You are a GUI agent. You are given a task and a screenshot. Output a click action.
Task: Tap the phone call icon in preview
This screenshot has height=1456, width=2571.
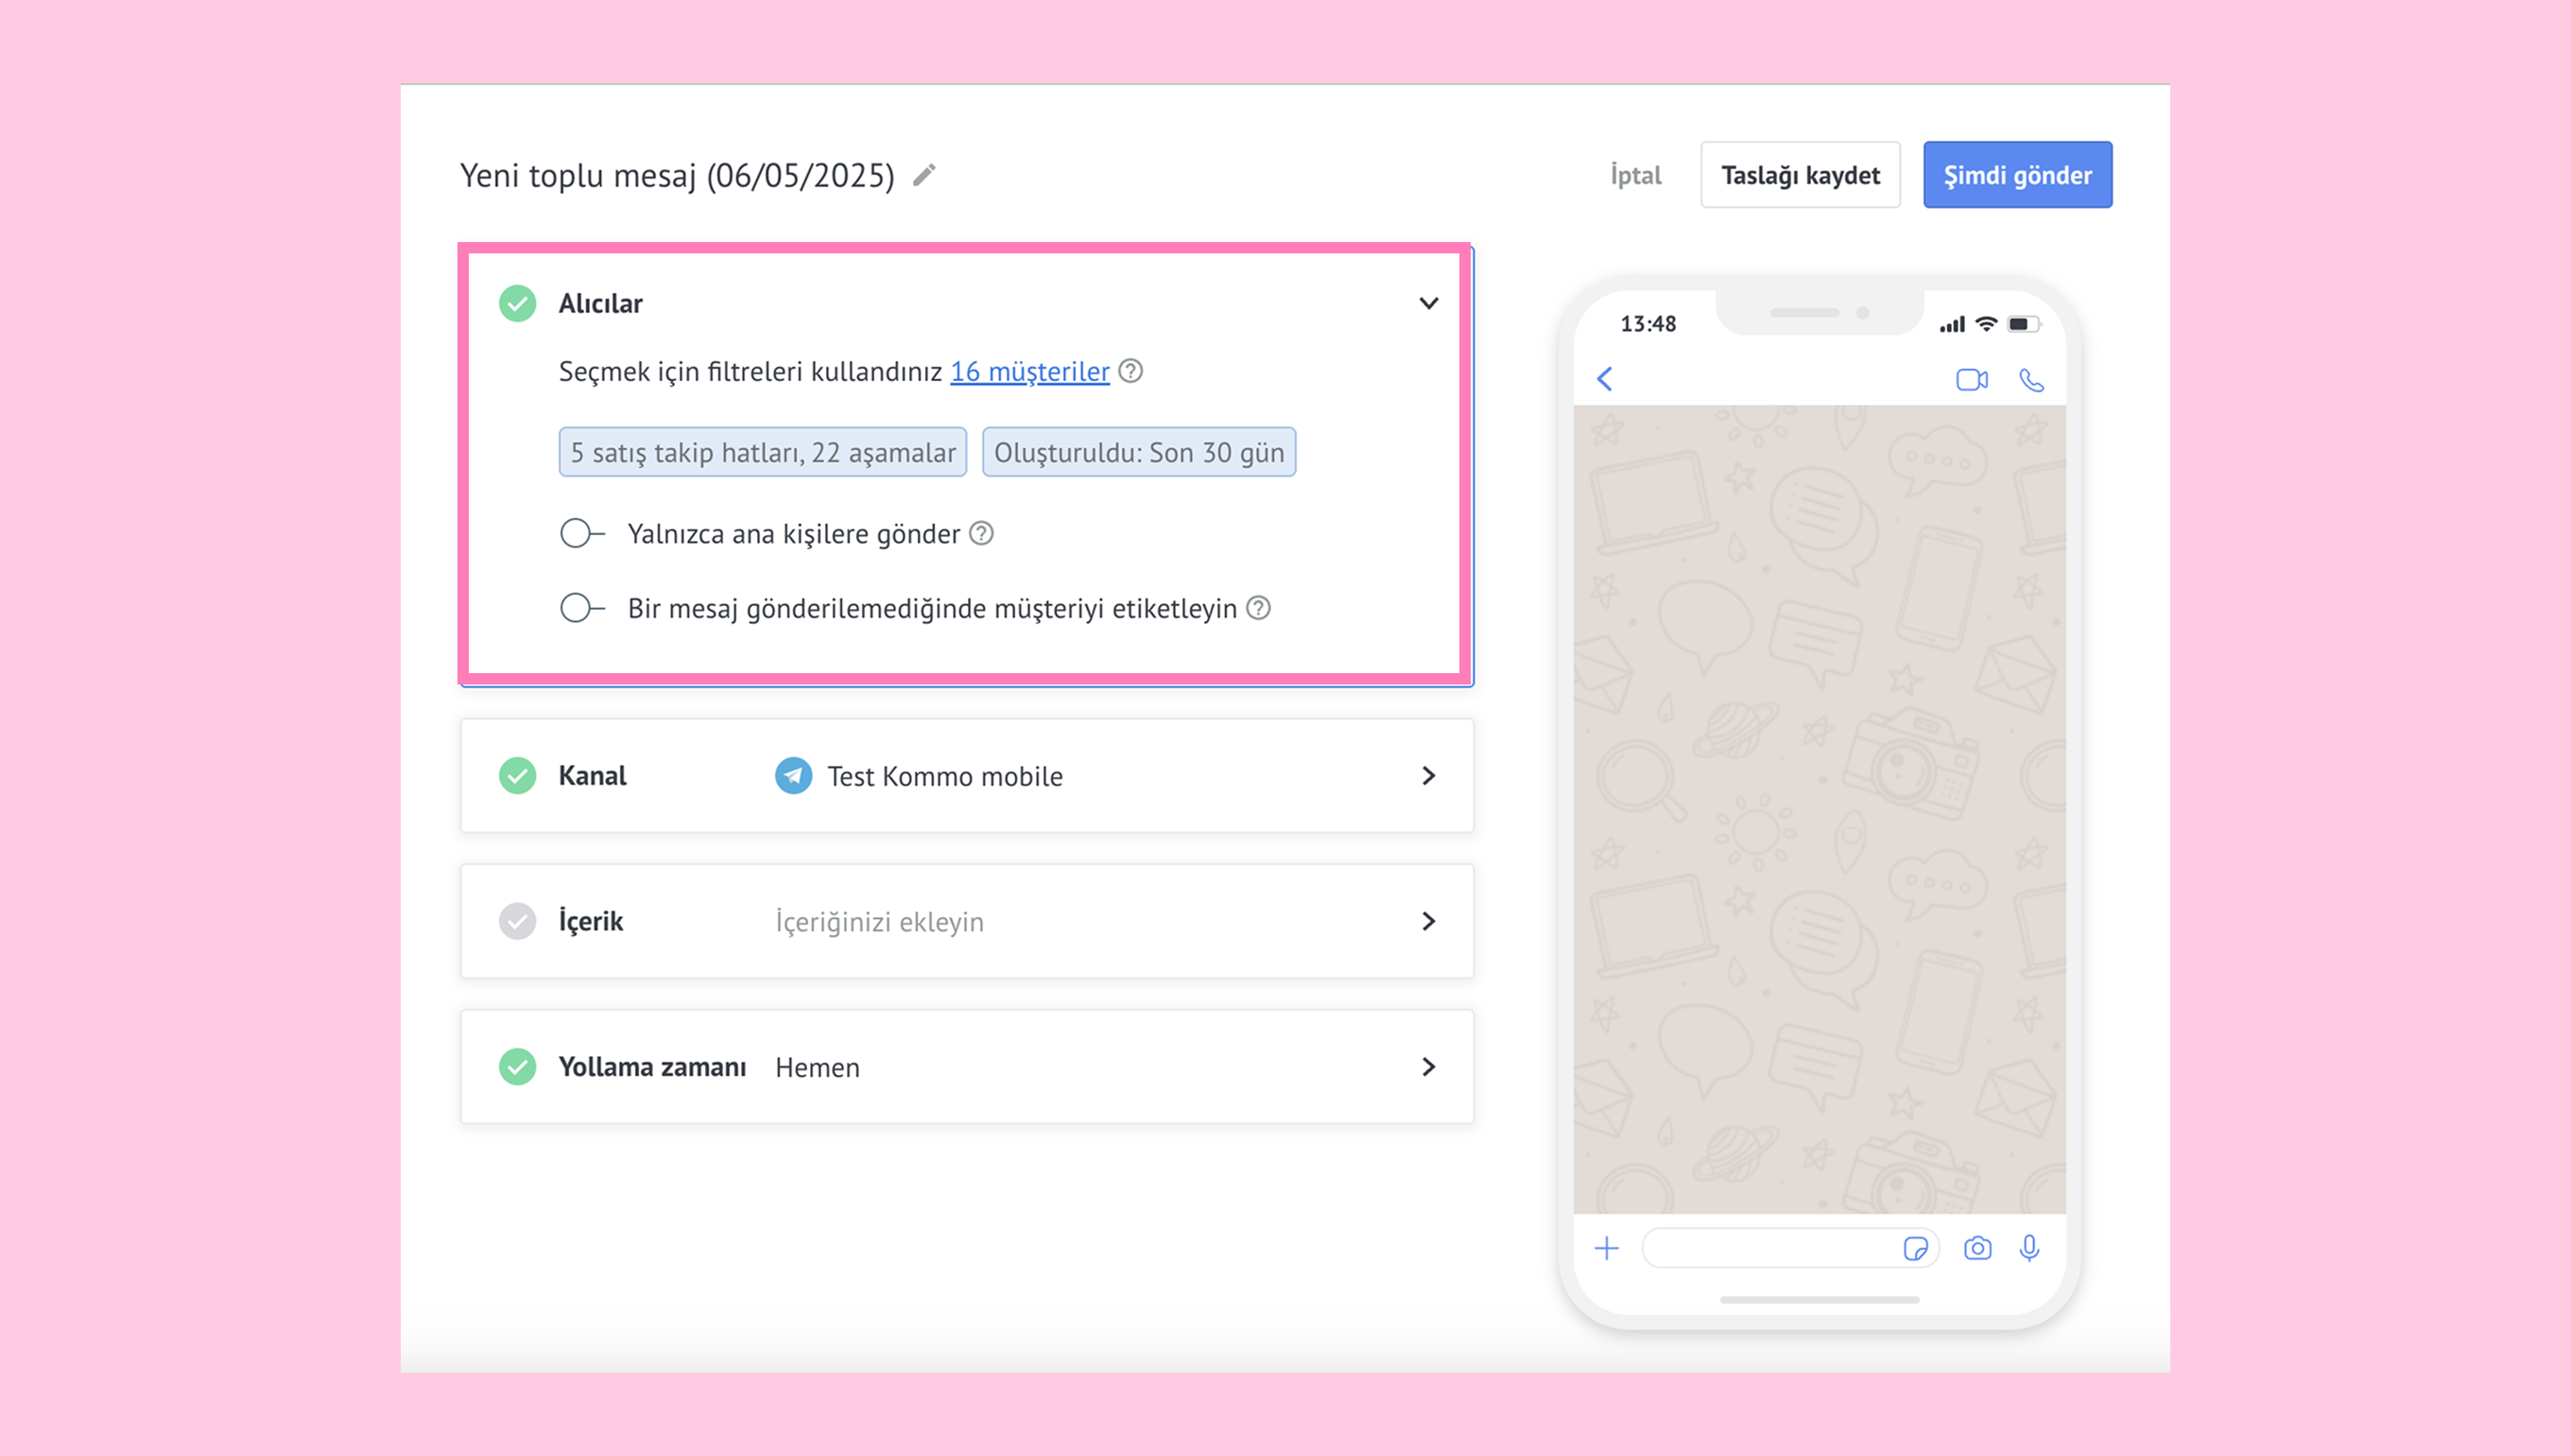coord(2031,380)
